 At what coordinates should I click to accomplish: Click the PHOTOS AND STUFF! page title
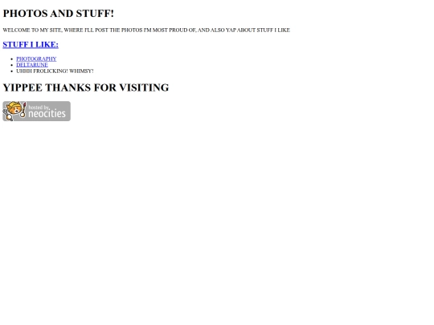point(59,14)
